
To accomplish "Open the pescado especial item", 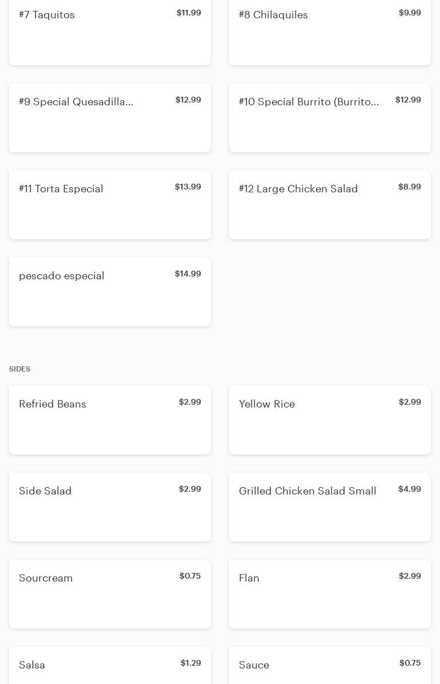I will [x=110, y=292].
